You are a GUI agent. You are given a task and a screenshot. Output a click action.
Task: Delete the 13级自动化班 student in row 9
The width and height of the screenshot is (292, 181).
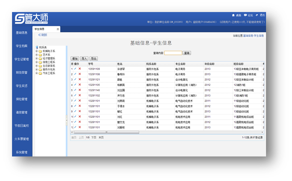[80, 111]
